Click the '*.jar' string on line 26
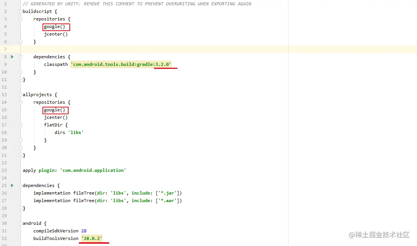 pyautogui.click(x=168, y=193)
